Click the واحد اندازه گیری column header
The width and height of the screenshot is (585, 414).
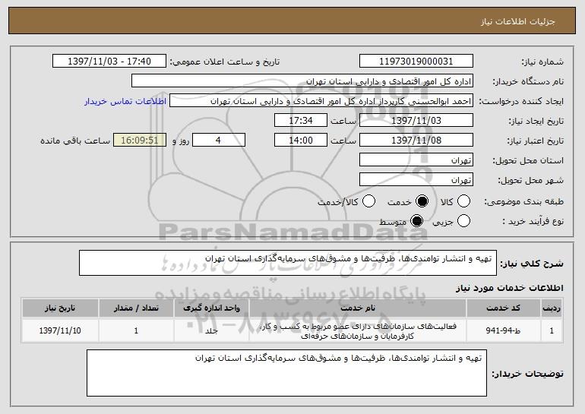click(211, 308)
